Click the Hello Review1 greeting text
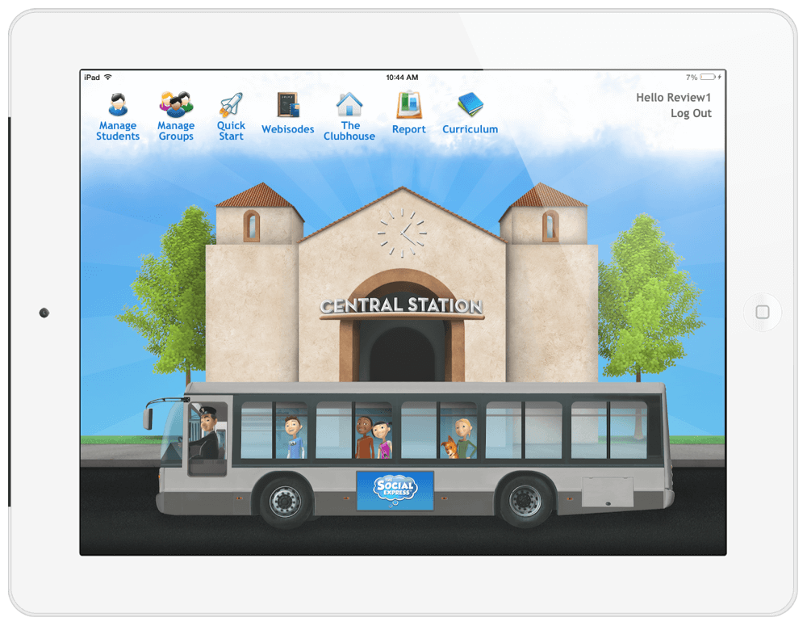The width and height of the screenshot is (807, 626). 674,98
